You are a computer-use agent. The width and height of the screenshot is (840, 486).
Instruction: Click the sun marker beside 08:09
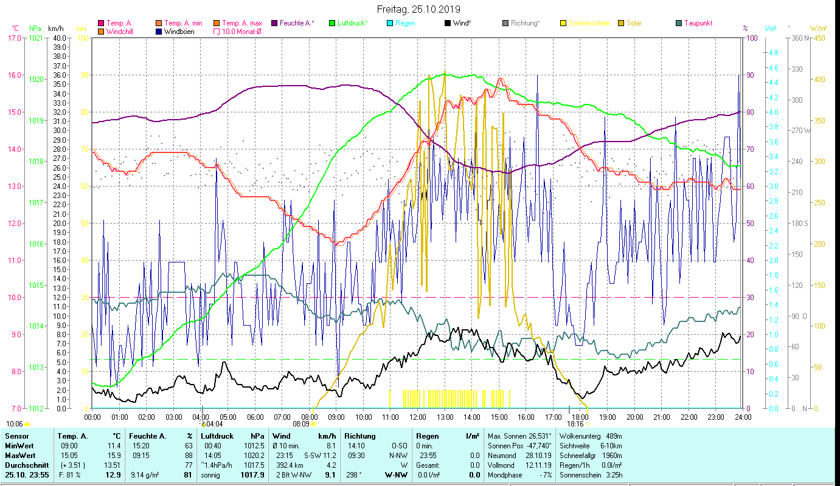click(x=313, y=424)
